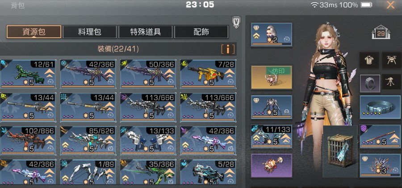Viewport: 402px width, 188px height.
Task: Click the 仿印 labeled item card
Action: point(272,77)
